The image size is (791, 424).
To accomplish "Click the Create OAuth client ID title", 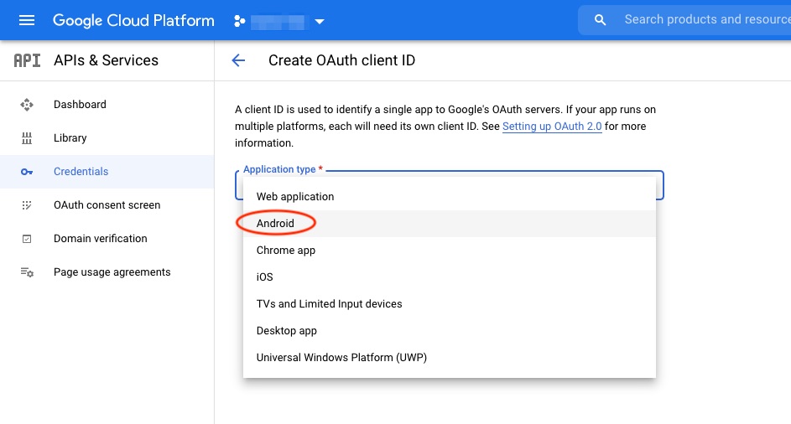I will [341, 60].
